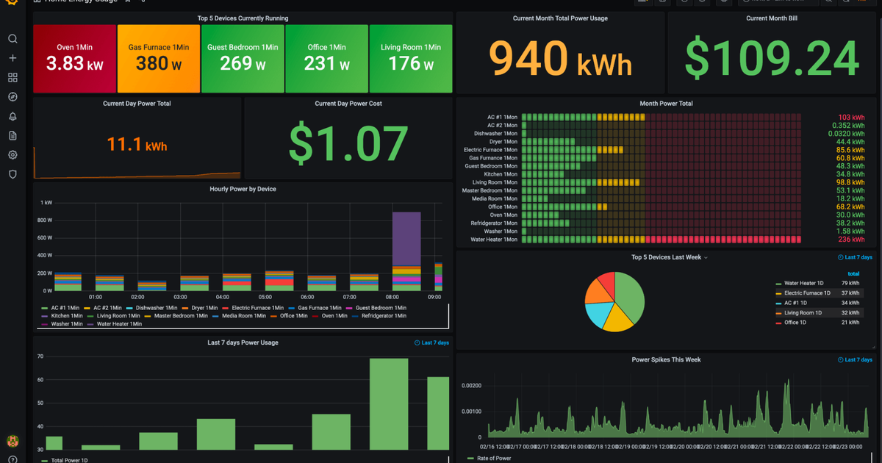Open Power Spikes This Week title menu
The height and width of the screenshot is (463, 882).
click(666, 359)
